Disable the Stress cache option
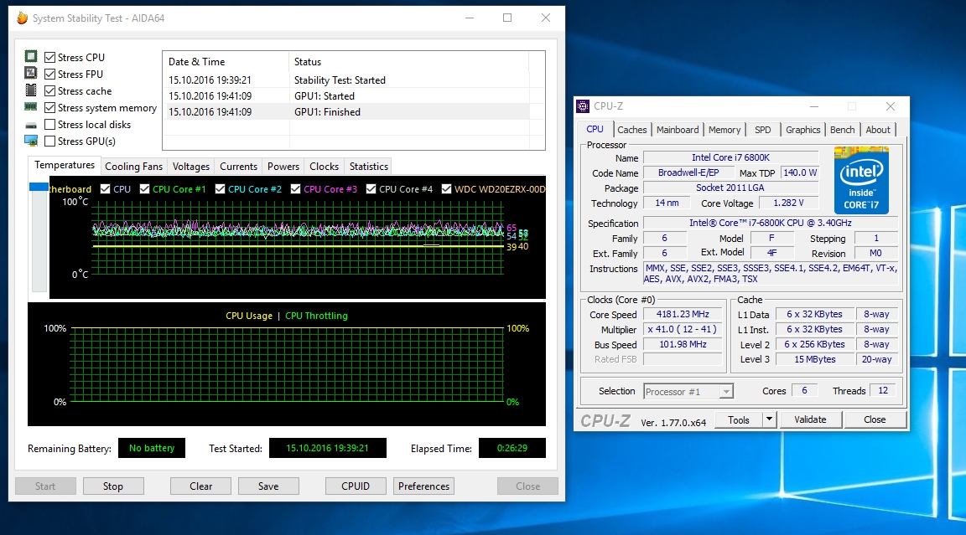 coord(50,91)
